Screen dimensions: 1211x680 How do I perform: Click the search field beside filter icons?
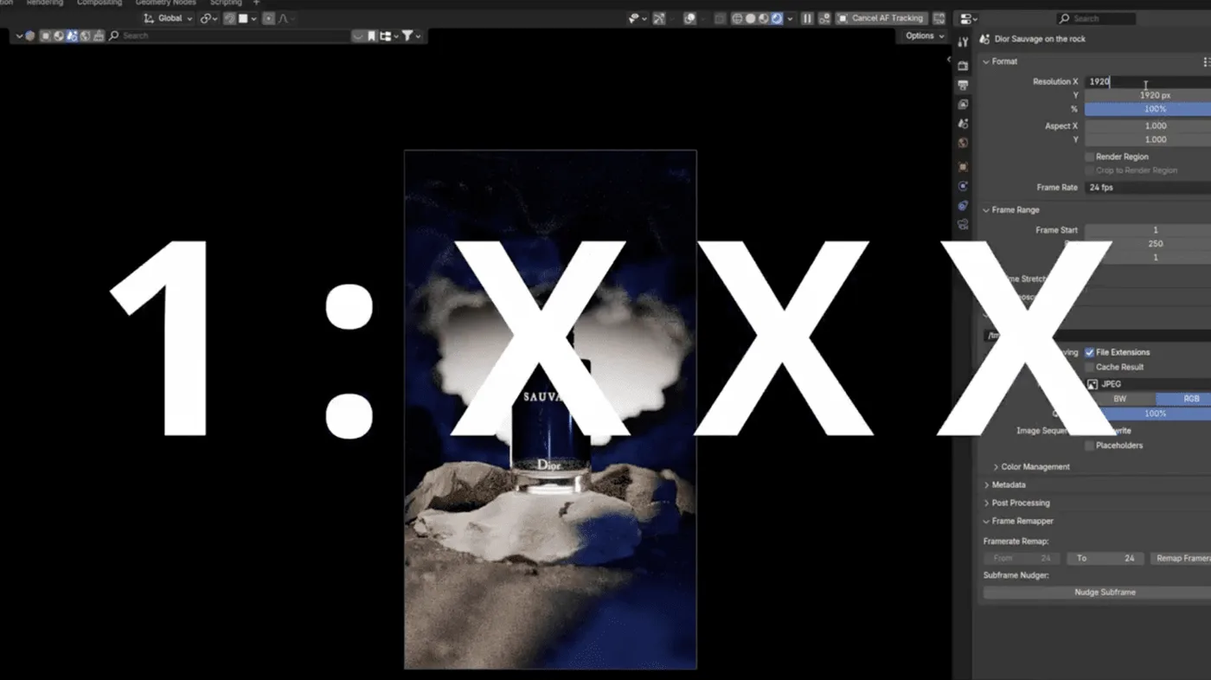coord(227,36)
